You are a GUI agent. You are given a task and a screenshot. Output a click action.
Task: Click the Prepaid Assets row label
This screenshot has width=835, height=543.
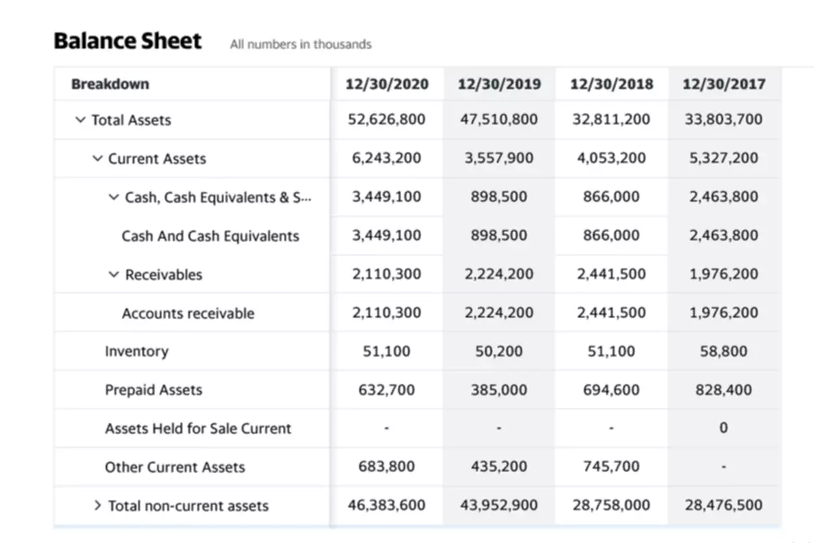[153, 390]
